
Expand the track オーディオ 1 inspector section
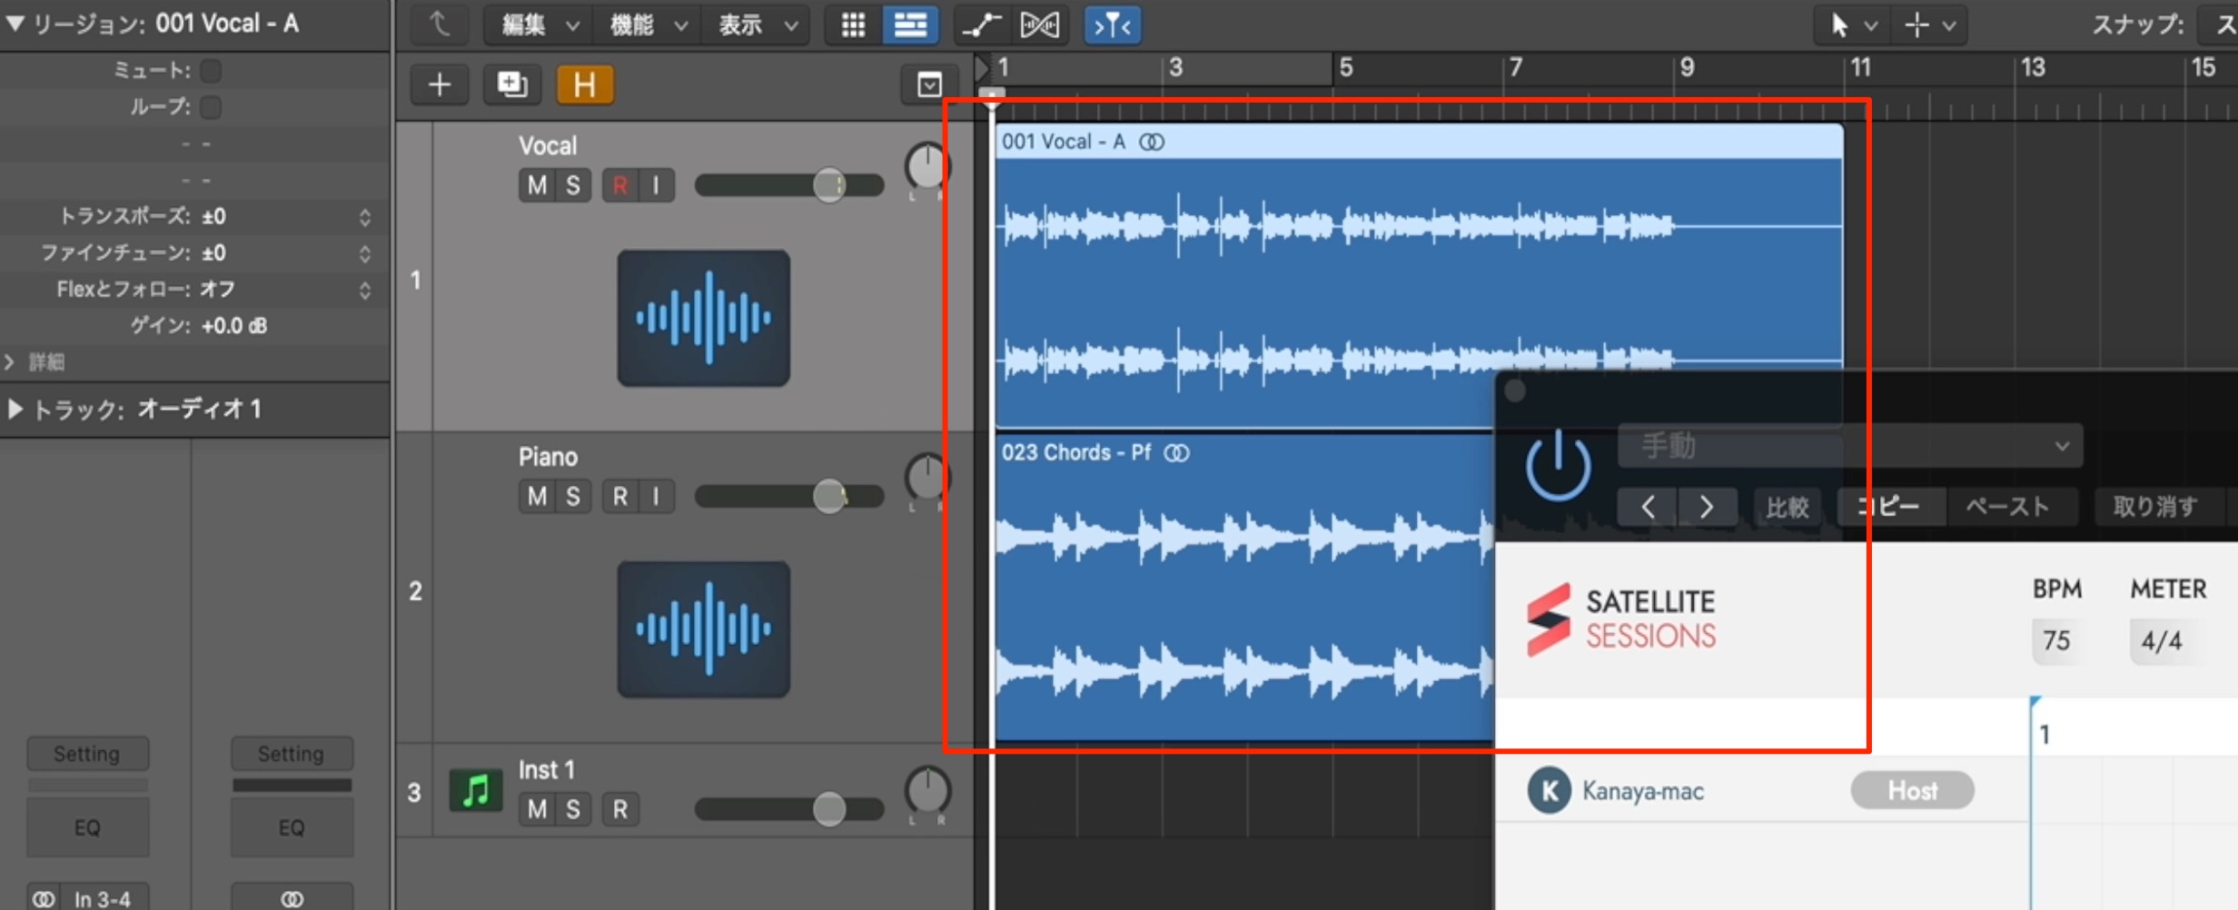click(x=15, y=410)
